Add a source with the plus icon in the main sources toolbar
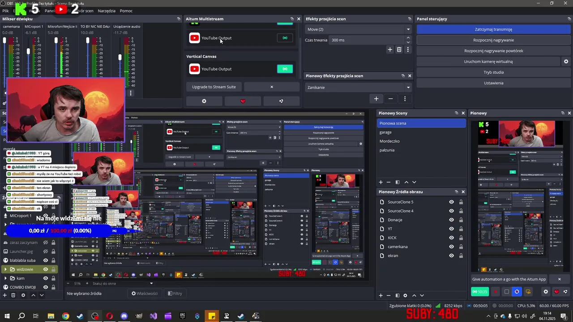This screenshot has height=322, width=573. coord(5,295)
